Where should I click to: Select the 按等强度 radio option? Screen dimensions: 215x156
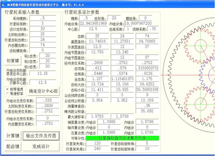coord(8,89)
